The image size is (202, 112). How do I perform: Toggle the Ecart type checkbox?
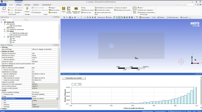coord(3,107)
